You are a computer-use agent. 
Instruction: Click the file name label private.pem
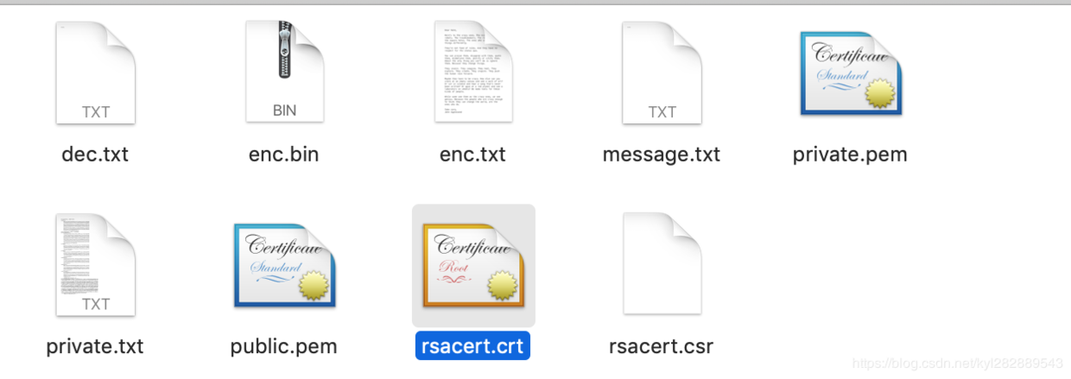(x=850, y=155)
